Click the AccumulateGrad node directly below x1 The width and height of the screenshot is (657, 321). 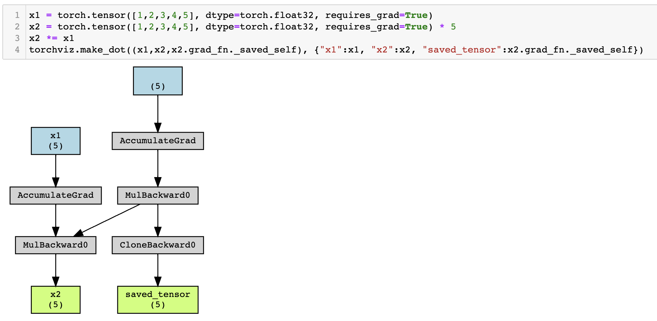(56, 195)
